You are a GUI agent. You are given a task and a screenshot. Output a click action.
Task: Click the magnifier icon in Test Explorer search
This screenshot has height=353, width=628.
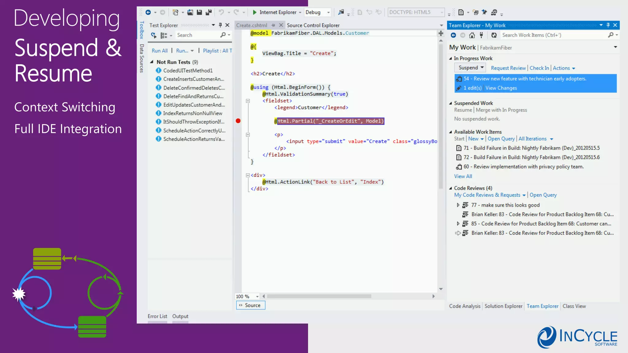pos(223,35)
